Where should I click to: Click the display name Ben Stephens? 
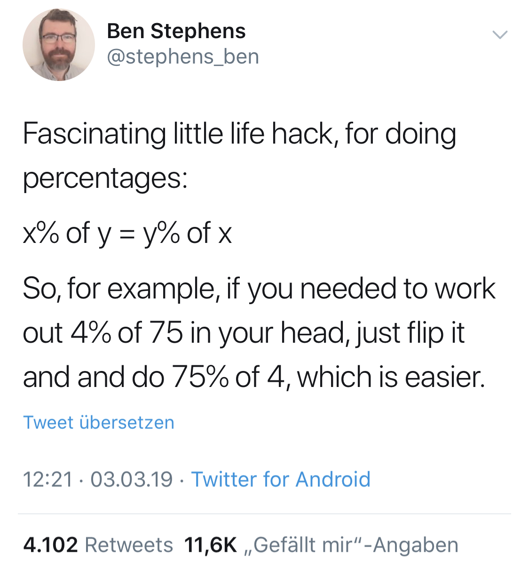point(176,31)
